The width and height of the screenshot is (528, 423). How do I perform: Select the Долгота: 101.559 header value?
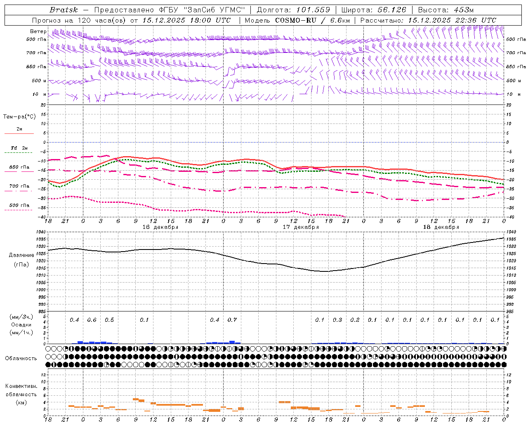(x=293, y=10)
